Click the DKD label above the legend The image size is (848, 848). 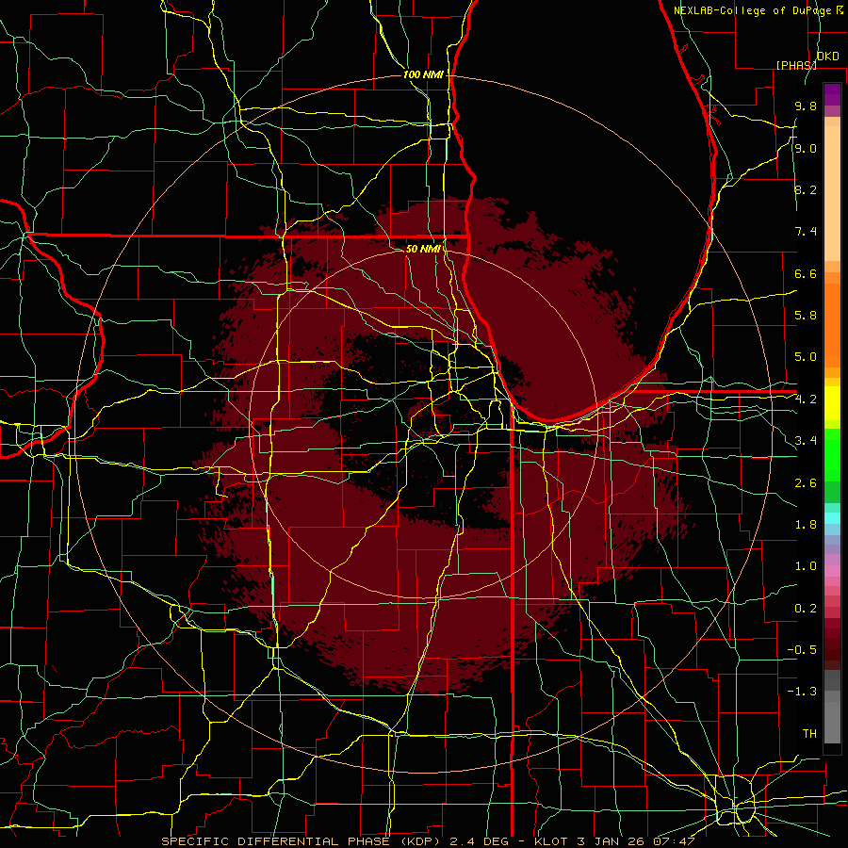[827, 57]
